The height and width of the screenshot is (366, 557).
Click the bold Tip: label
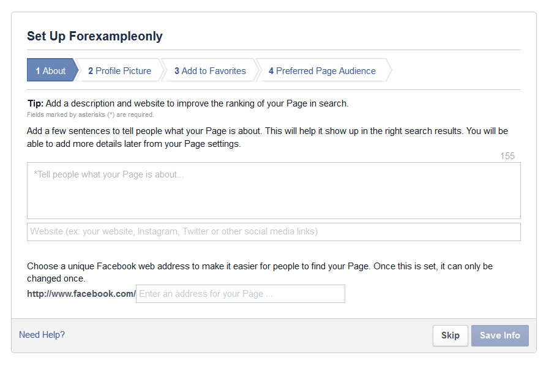(x=36, y=103)
